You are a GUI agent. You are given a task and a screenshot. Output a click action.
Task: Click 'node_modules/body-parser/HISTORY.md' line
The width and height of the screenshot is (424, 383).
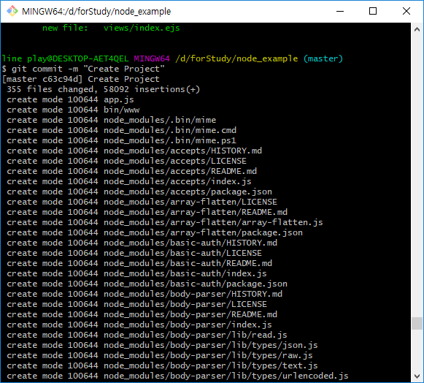(144, 294)
